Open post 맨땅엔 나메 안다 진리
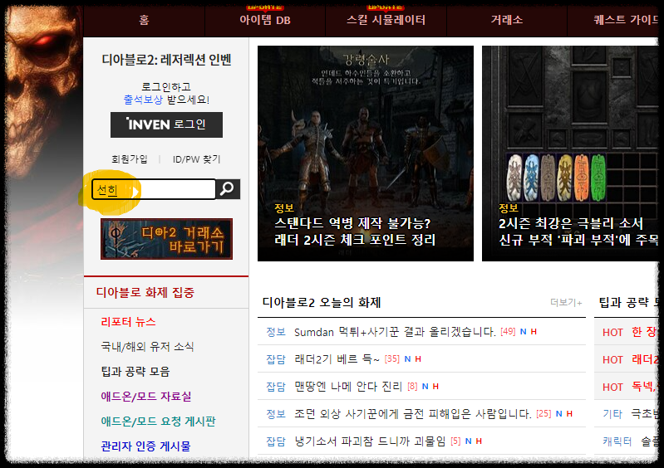Image resolution: width=664 pixels, height=468 pixels. pos(348,387)
